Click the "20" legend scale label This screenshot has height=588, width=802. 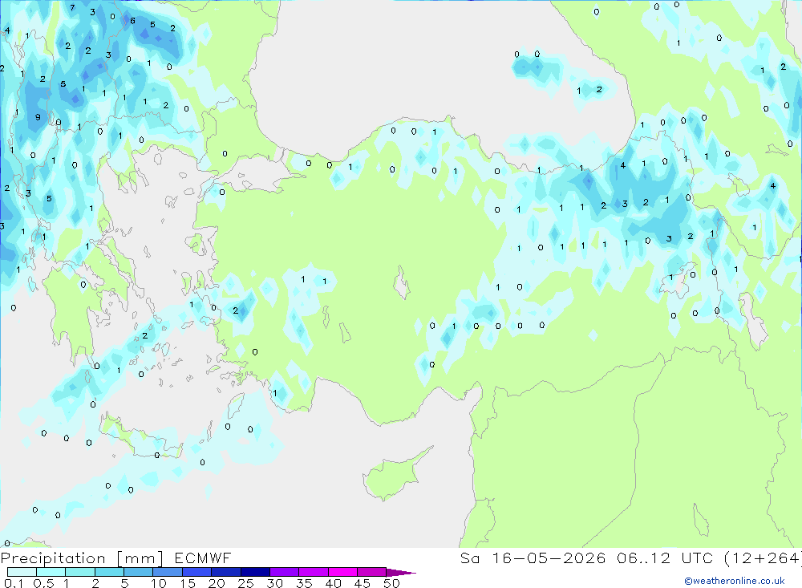pyautogui.click(x=217, y=583)
